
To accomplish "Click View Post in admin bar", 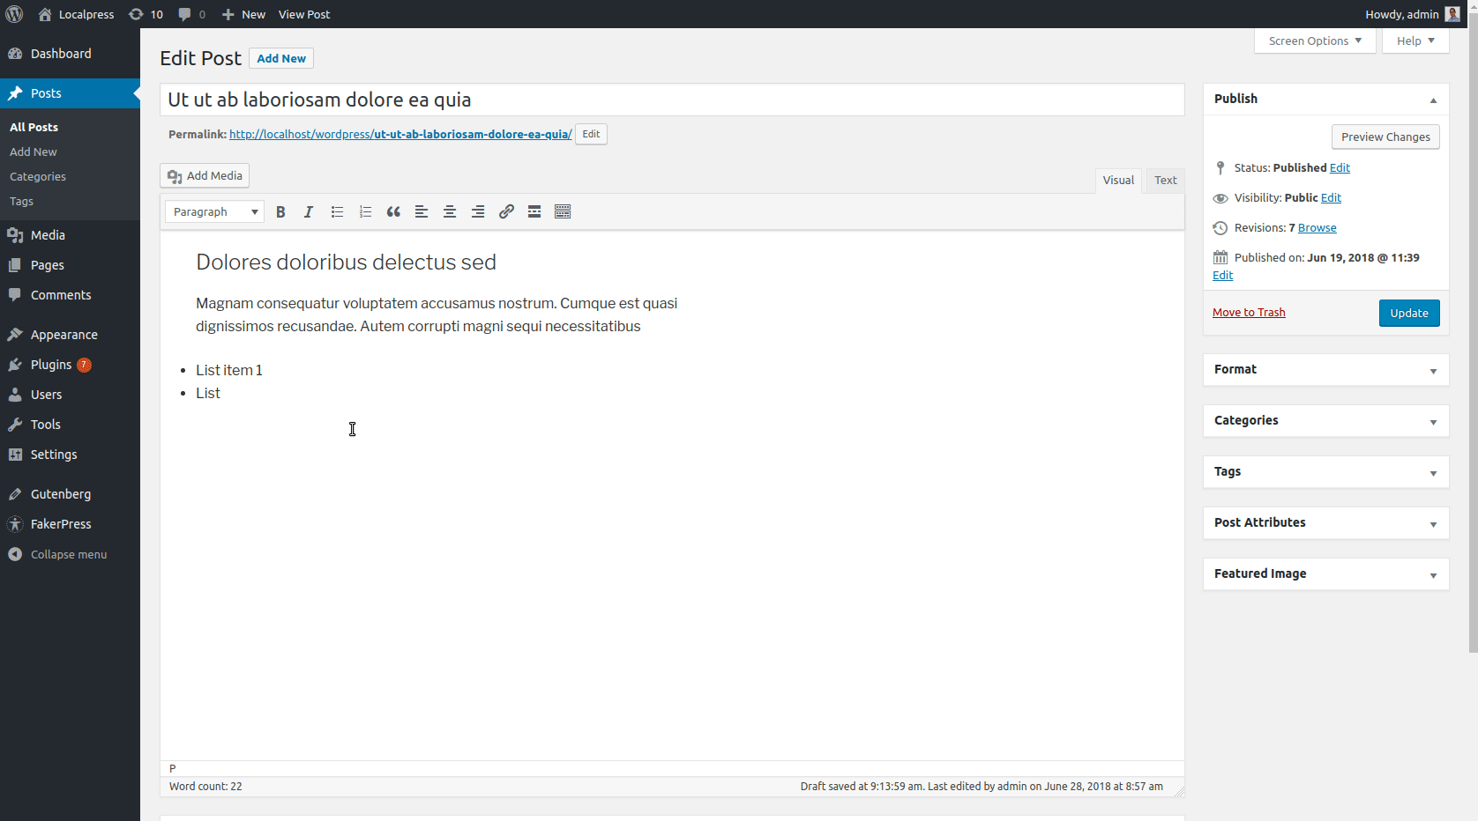I will 304,14.
